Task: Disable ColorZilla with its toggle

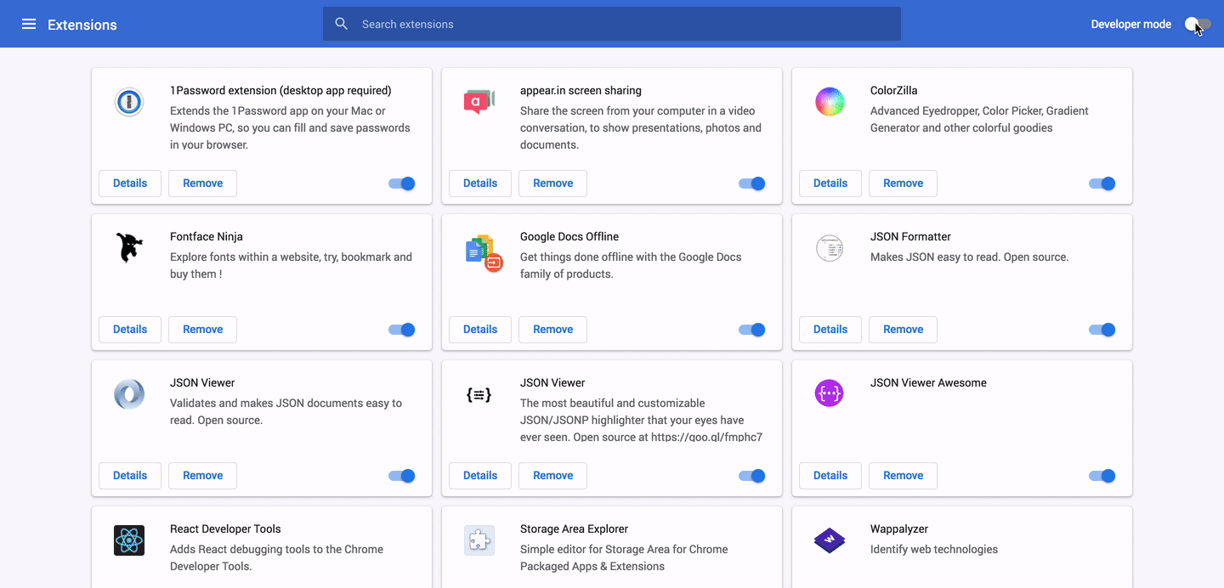Action: 1102,184
